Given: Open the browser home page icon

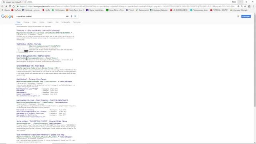Looking at the screenshot, I should tap(14, 6).
